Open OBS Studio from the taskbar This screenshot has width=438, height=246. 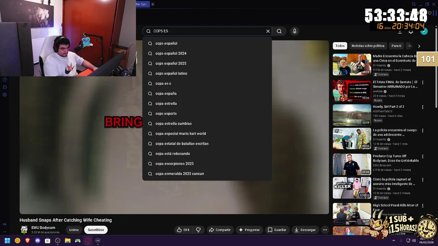[x=58, y=241]
